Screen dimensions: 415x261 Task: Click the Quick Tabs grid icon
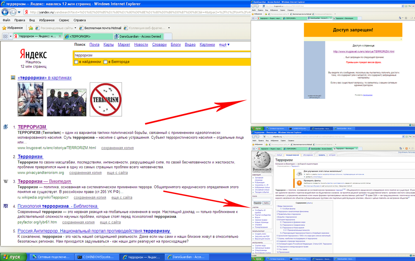pyautogui.click(x=5, y=36)
